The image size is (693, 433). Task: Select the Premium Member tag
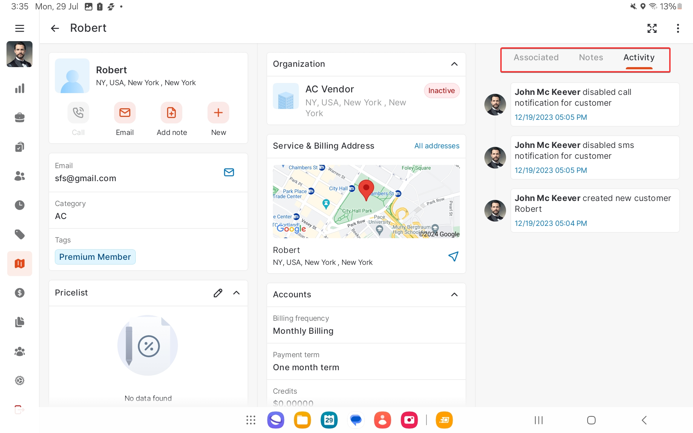(95, 257)
